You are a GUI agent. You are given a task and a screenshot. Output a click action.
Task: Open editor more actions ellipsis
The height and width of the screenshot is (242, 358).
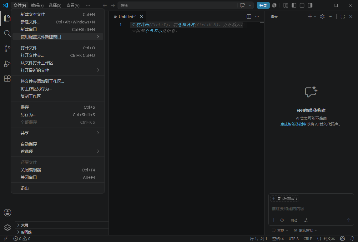[x=257, y=17]
